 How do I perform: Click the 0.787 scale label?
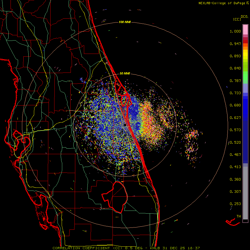tap(235, 81)
